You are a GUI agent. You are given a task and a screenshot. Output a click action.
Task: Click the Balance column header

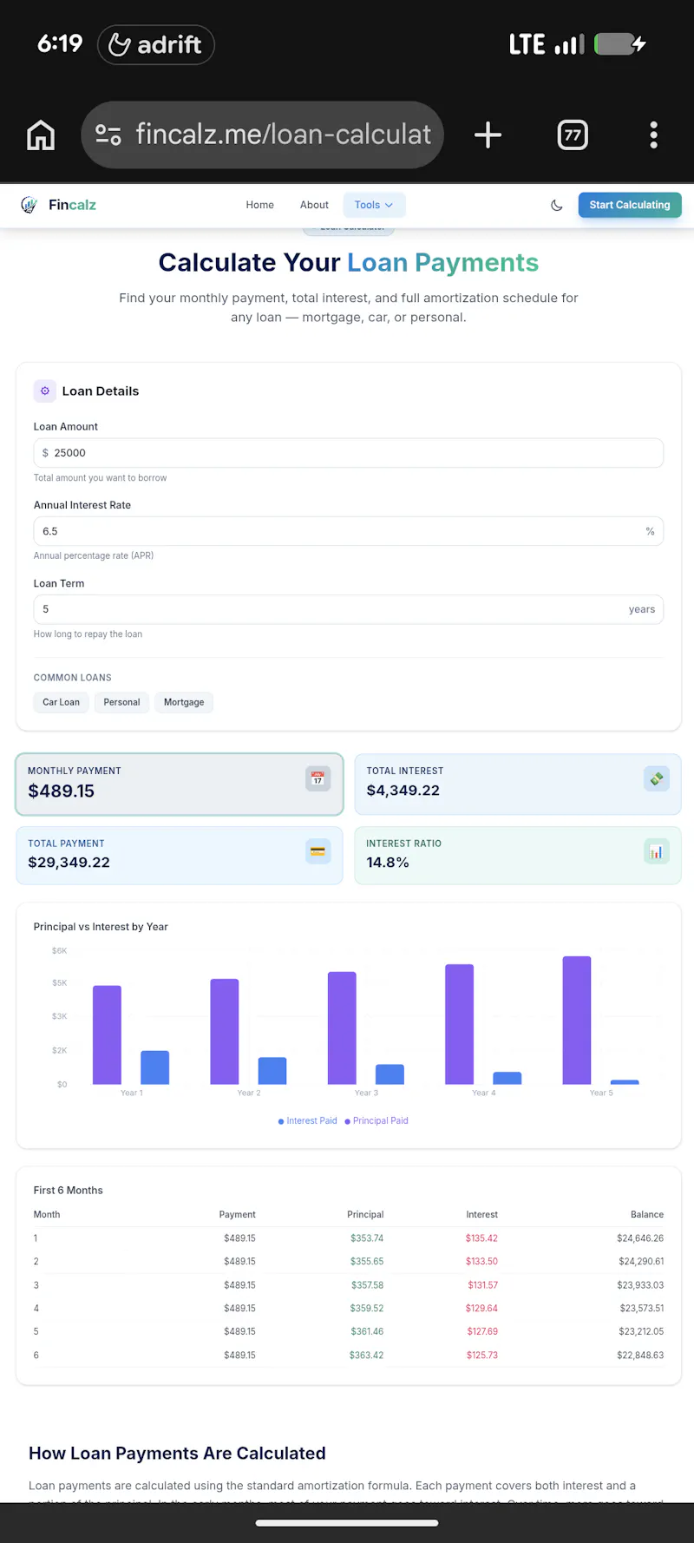(x=647, y=1215)
